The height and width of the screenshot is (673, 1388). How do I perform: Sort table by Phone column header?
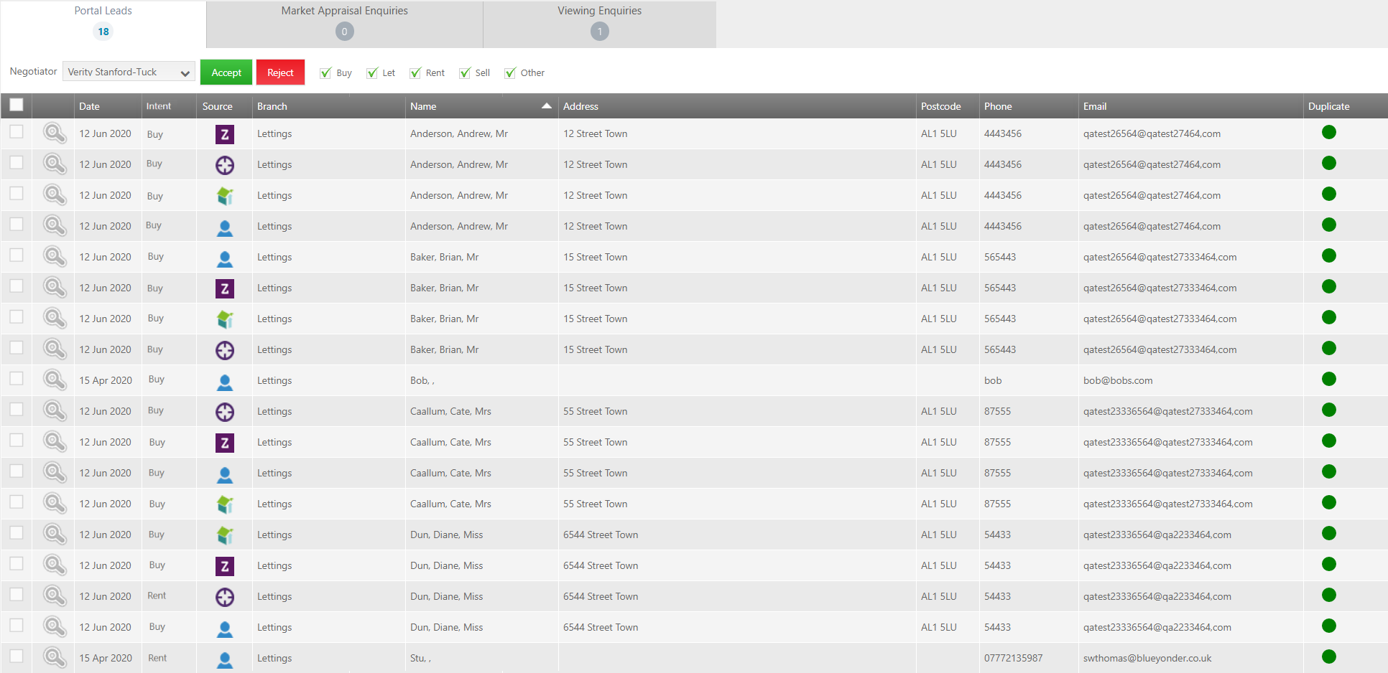tap(998, 106)
